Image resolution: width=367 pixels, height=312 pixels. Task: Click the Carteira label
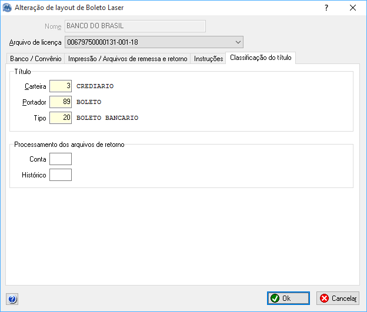click(x=35, y=86)
